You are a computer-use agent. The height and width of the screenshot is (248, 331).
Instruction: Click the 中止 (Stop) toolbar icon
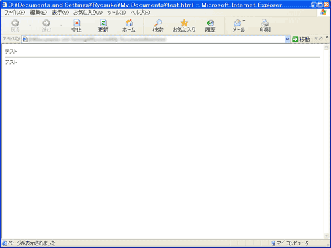[x=77, y=26]
